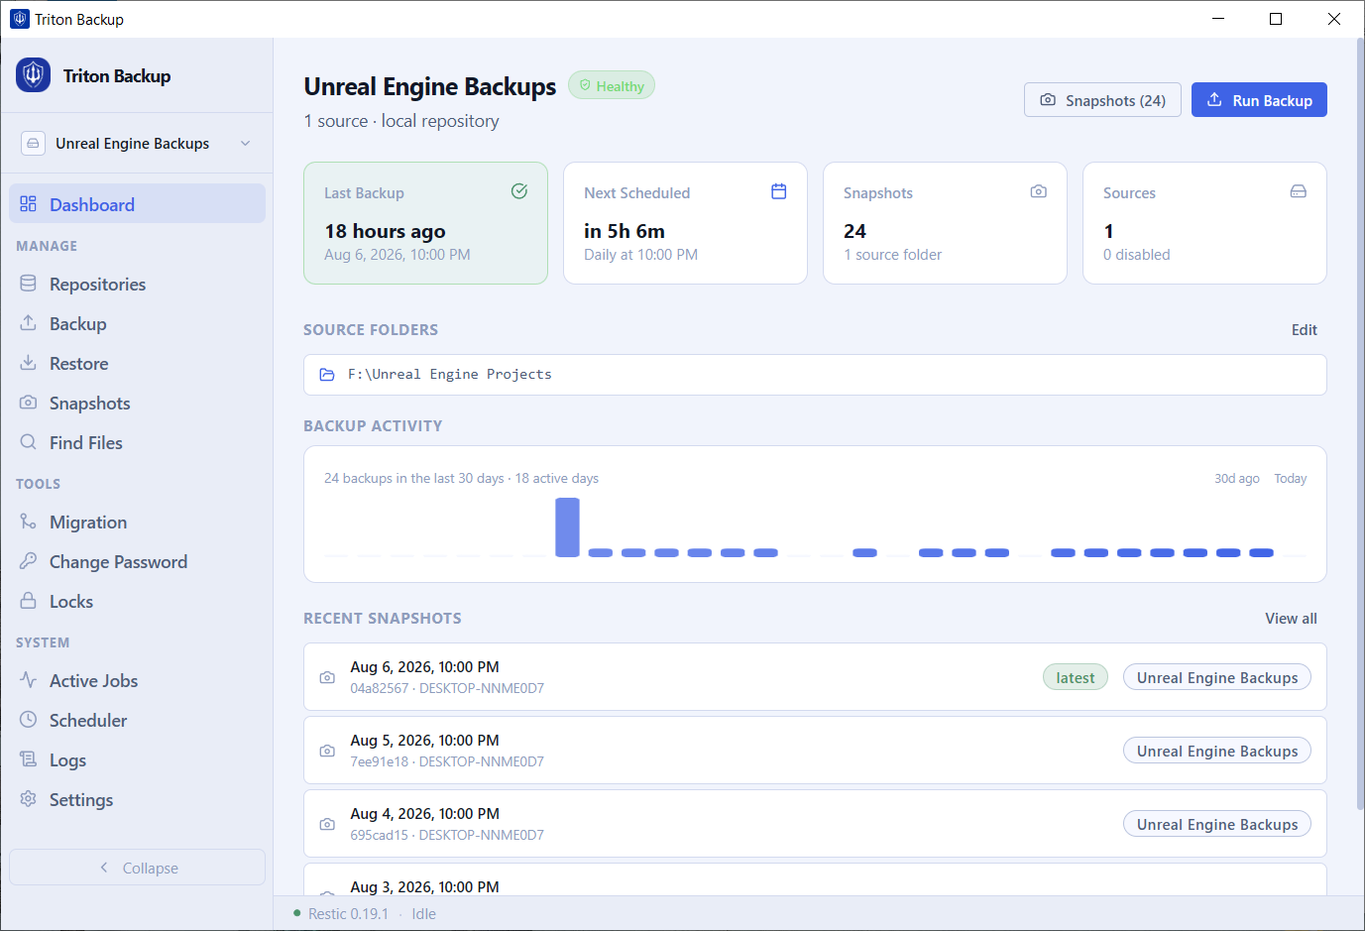The height and width of the screenshot is (931, 1365).
Task: Click the camera icon on the Snapshots card
Action: pyautogui.click(x=1039, y=191)
